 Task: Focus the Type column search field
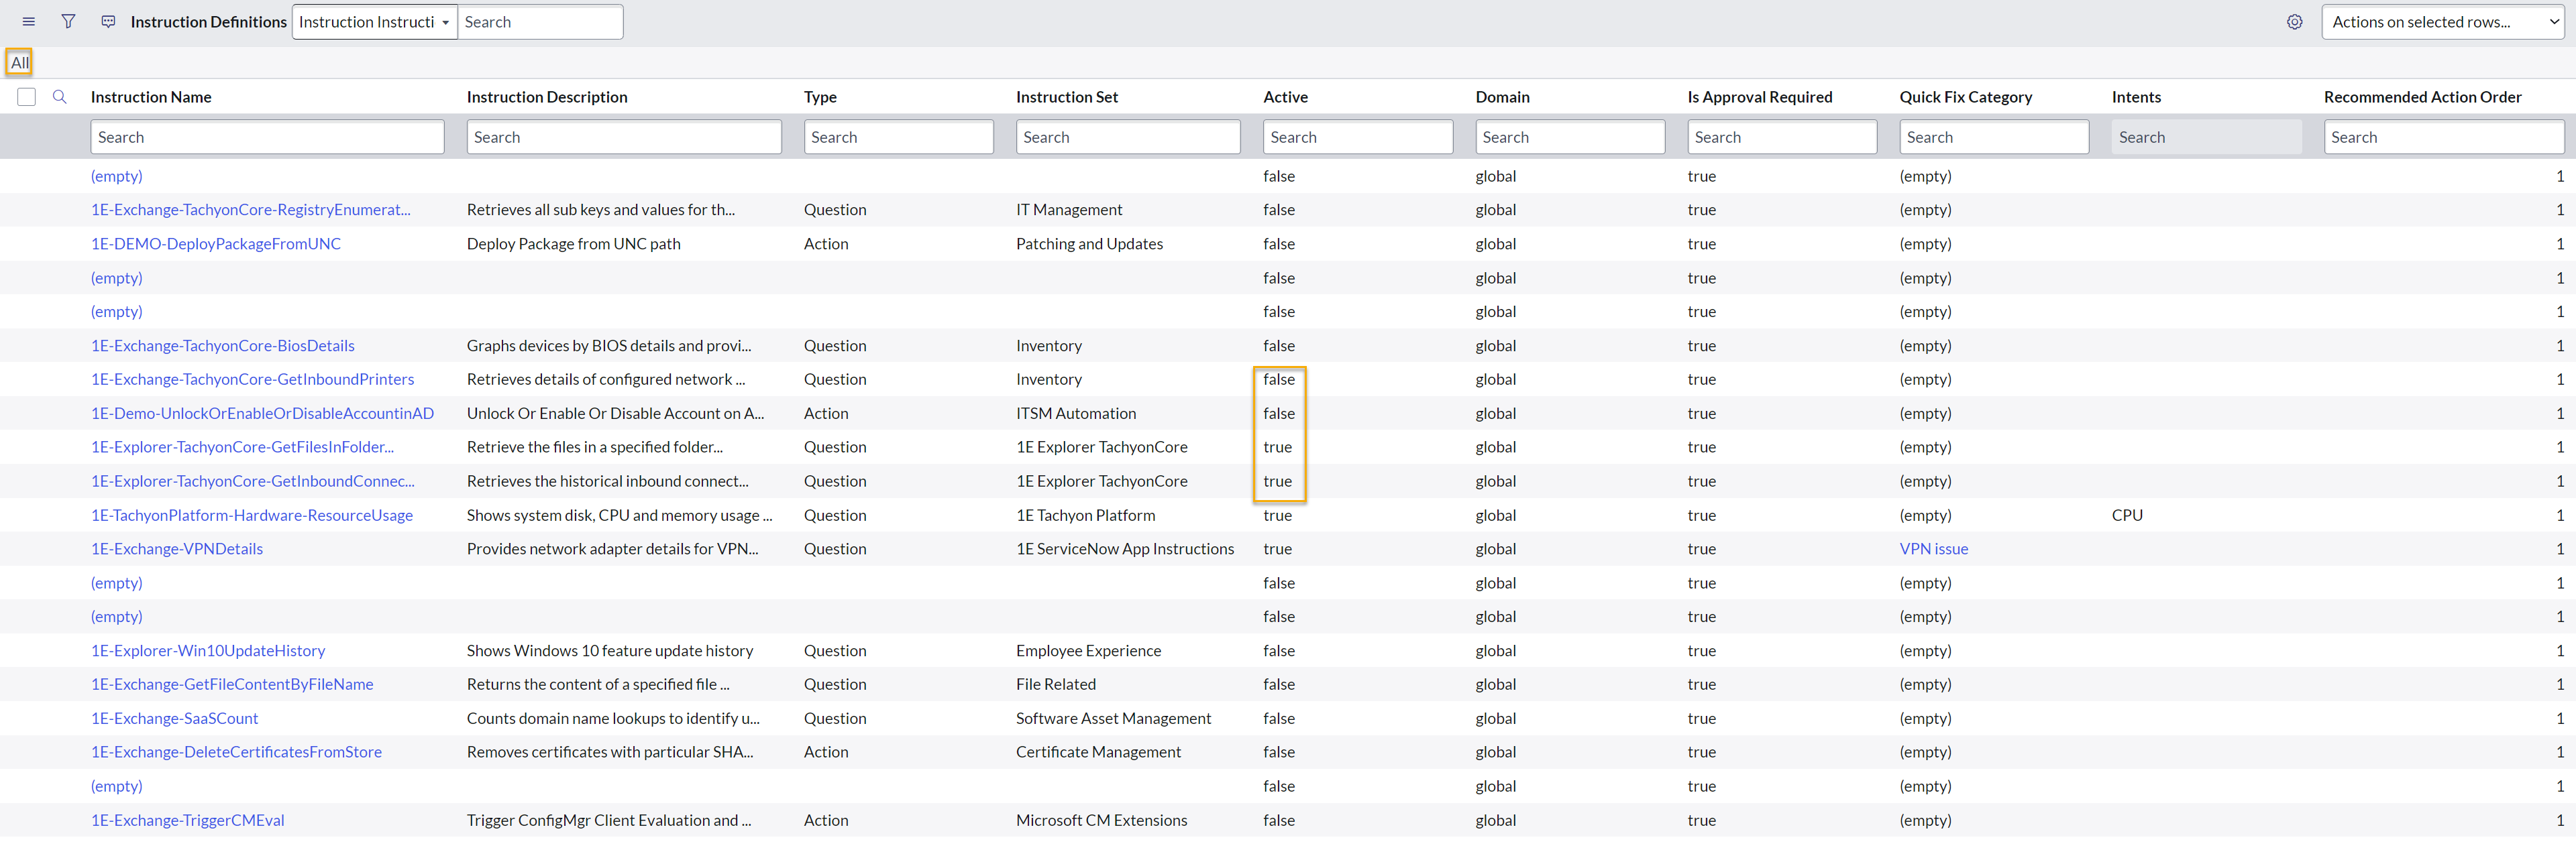pyautogui.click(x=898, y=138)
